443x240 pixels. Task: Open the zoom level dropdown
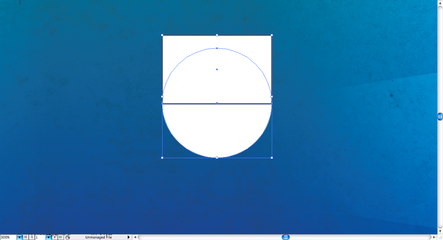(19, 237)
